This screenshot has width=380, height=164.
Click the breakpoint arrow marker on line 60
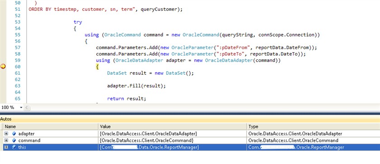click(3, 66)
